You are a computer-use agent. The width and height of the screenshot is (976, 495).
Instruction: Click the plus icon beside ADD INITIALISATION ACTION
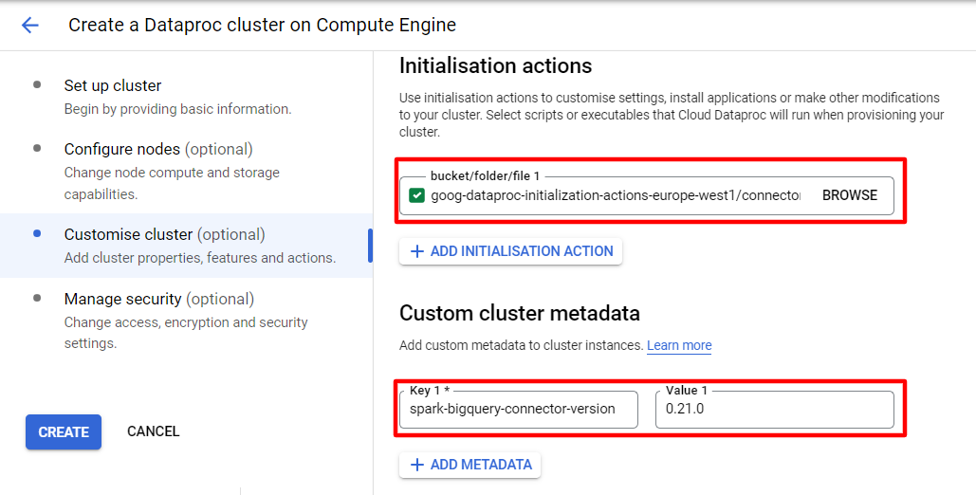(417, 251)
